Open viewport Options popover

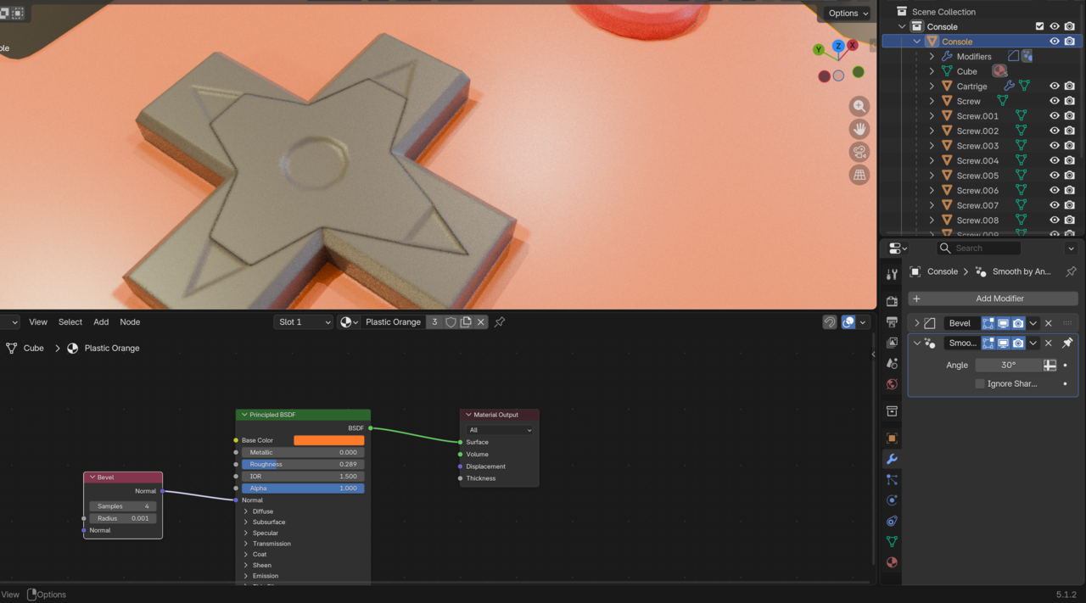coord(847,13)
